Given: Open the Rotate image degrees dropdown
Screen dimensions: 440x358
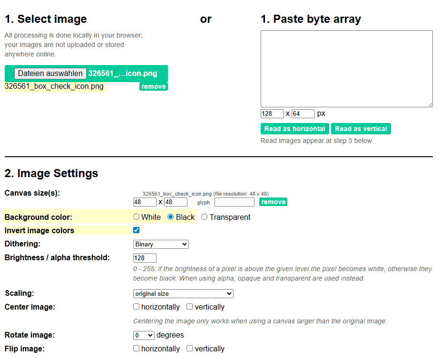Looking at the screenshot, I should (144, 335).
